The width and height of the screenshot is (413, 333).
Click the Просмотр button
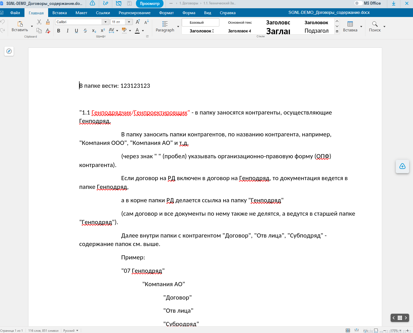150,4
